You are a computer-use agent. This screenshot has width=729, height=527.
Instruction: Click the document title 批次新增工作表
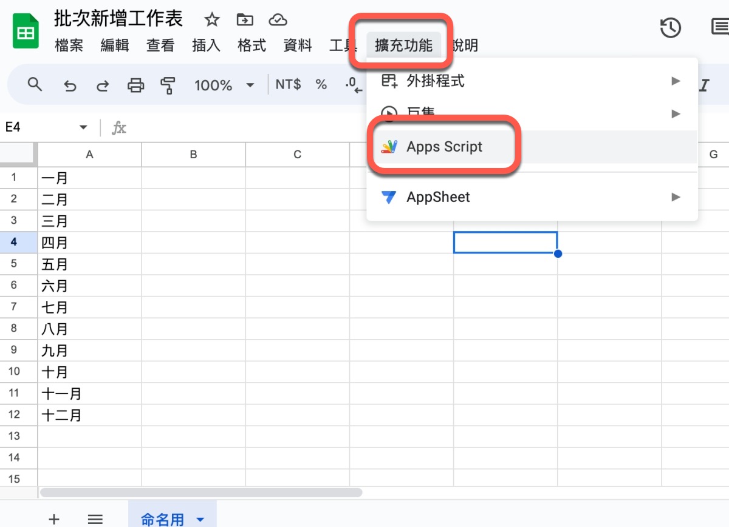point(118,18)
